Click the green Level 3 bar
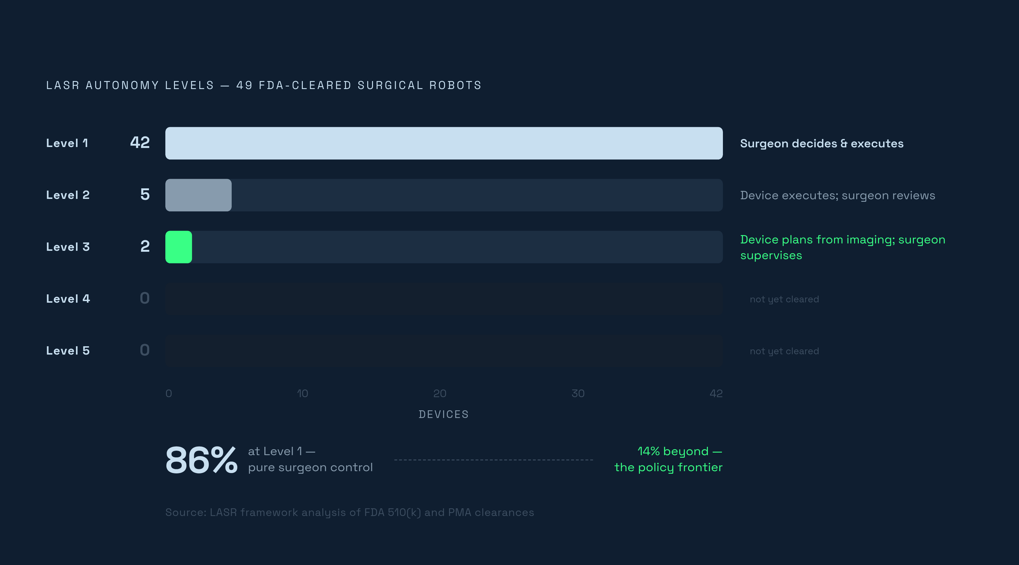1019x565 pixels. coord(178,247)
